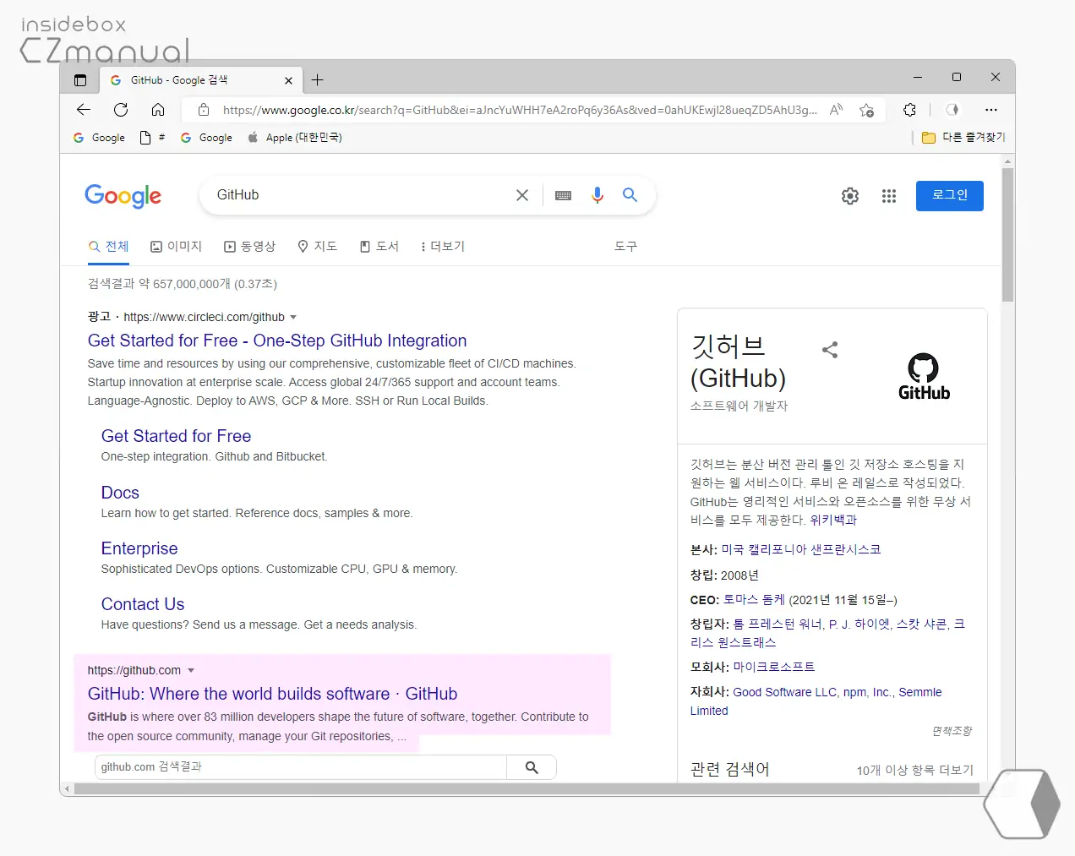Viewport: 1075px width, 856px height.
Task: Switch to the 도서 tab
Action: [379, 247]
